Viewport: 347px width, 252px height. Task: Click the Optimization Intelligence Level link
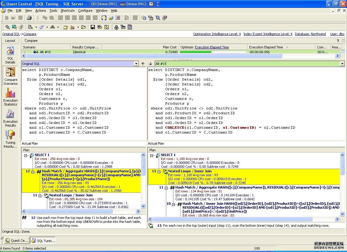217,34
